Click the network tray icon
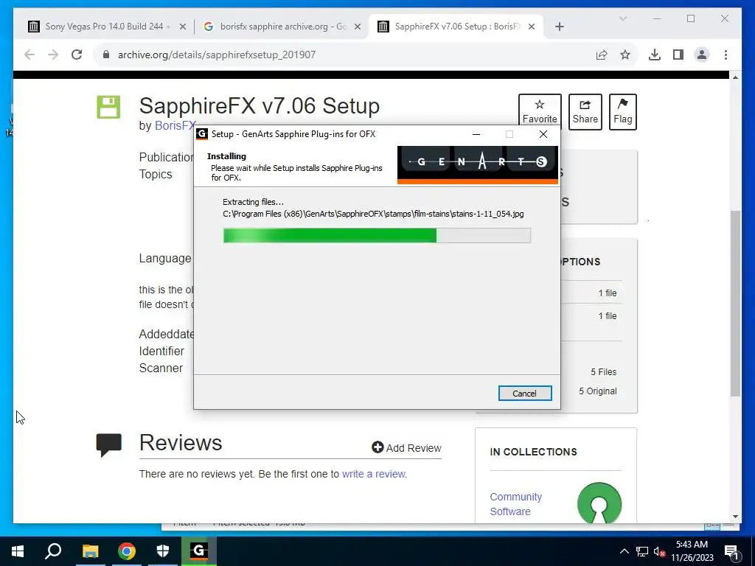Viewport: 755px width, 566px height. (642, 551)
